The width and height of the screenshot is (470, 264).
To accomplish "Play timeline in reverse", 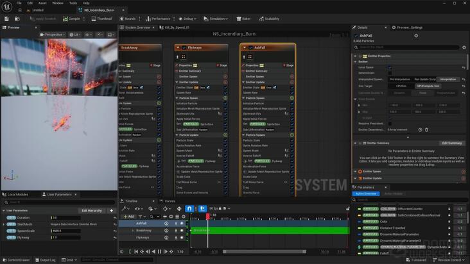I will [153, 252].
